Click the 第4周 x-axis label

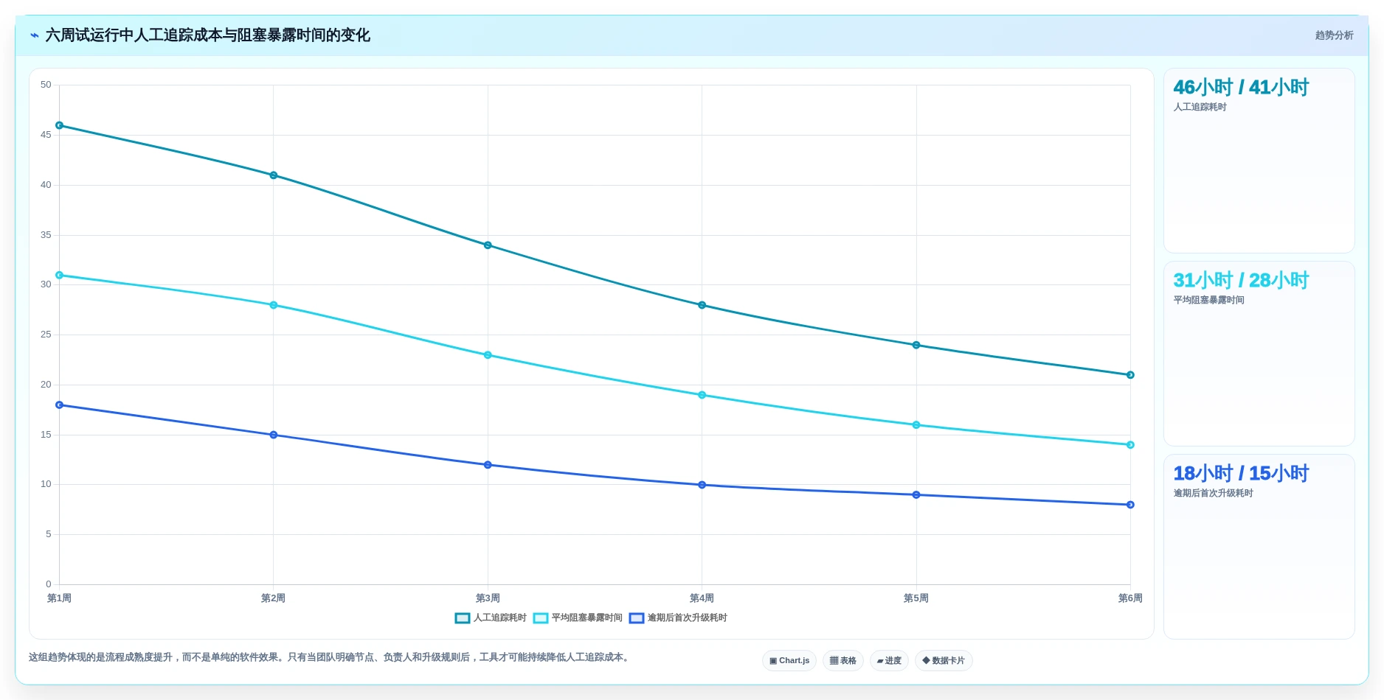pos(702,598)
